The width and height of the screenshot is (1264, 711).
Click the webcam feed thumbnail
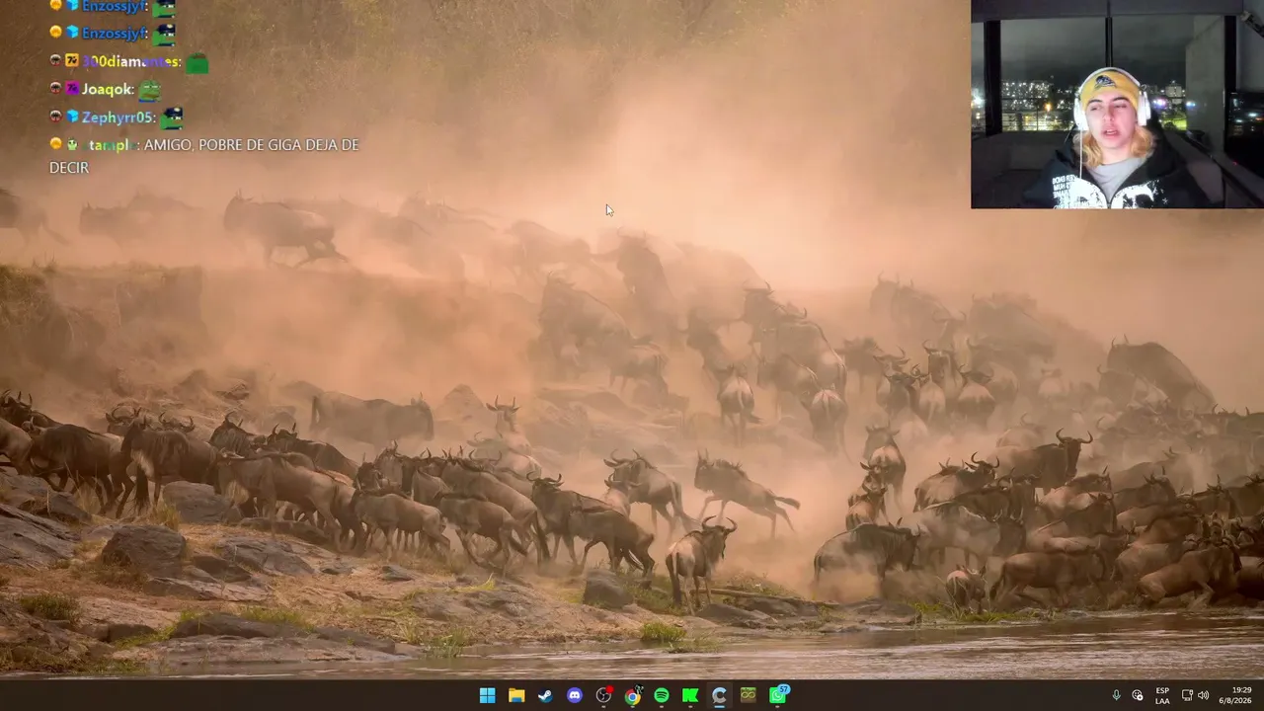pyautogui.click(x=1117, y=104)
